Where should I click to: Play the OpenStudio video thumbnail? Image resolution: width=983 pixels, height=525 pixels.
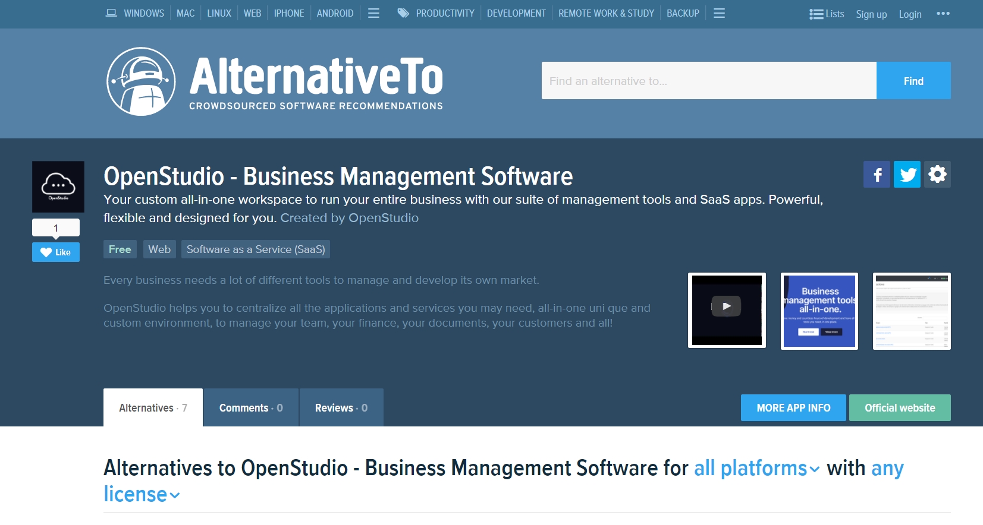(727, 311)
